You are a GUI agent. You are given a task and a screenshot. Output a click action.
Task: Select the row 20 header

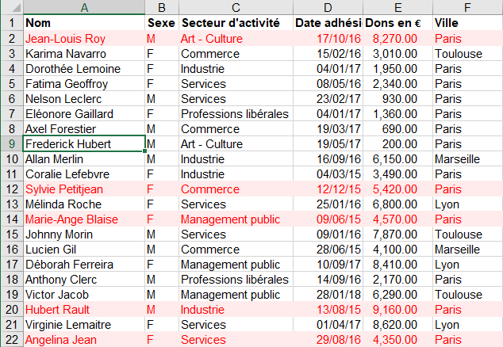(11, 310)
